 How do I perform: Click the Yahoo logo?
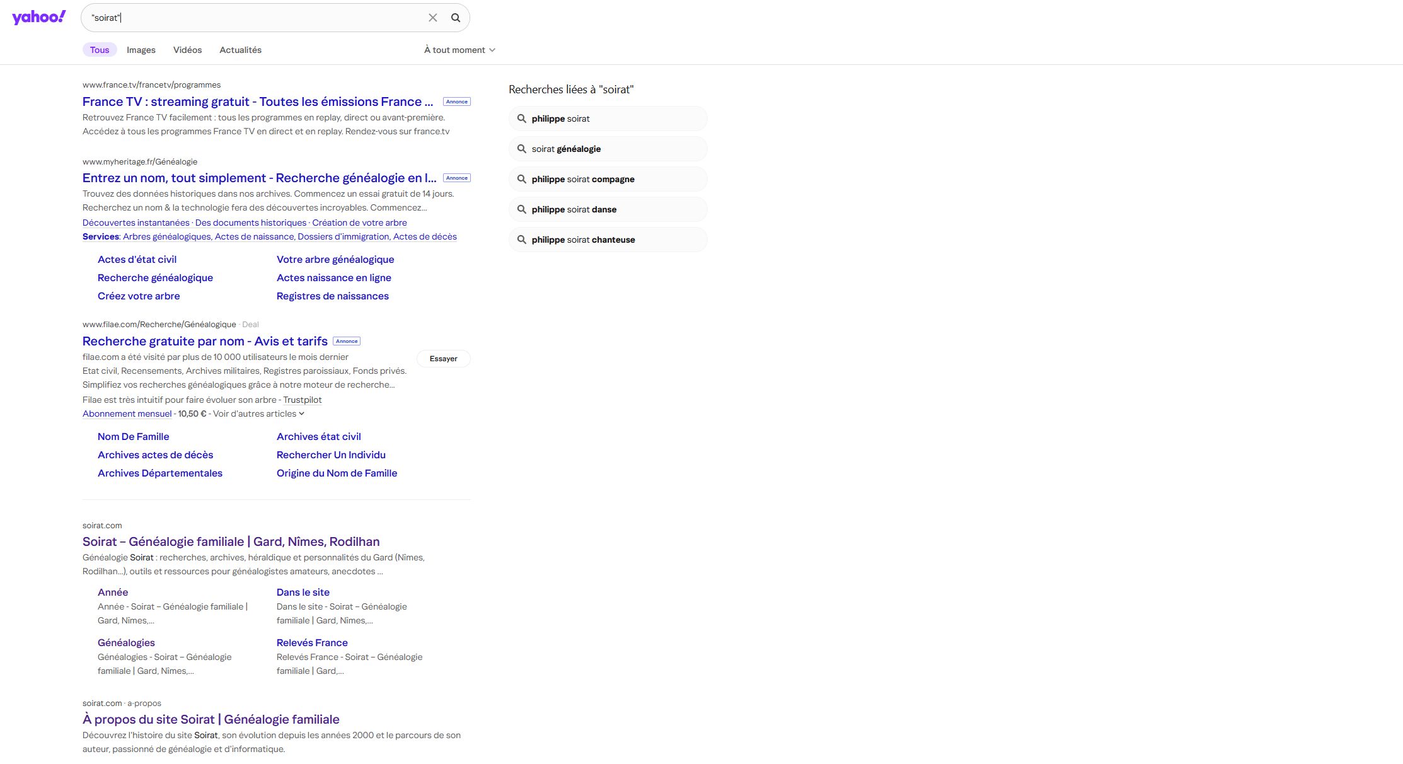[39, 17]
